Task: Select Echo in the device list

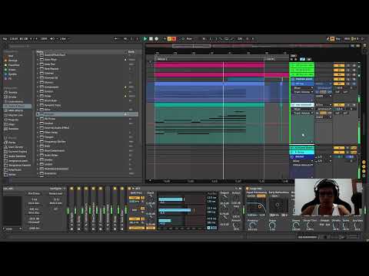Action: coord(47,110)
